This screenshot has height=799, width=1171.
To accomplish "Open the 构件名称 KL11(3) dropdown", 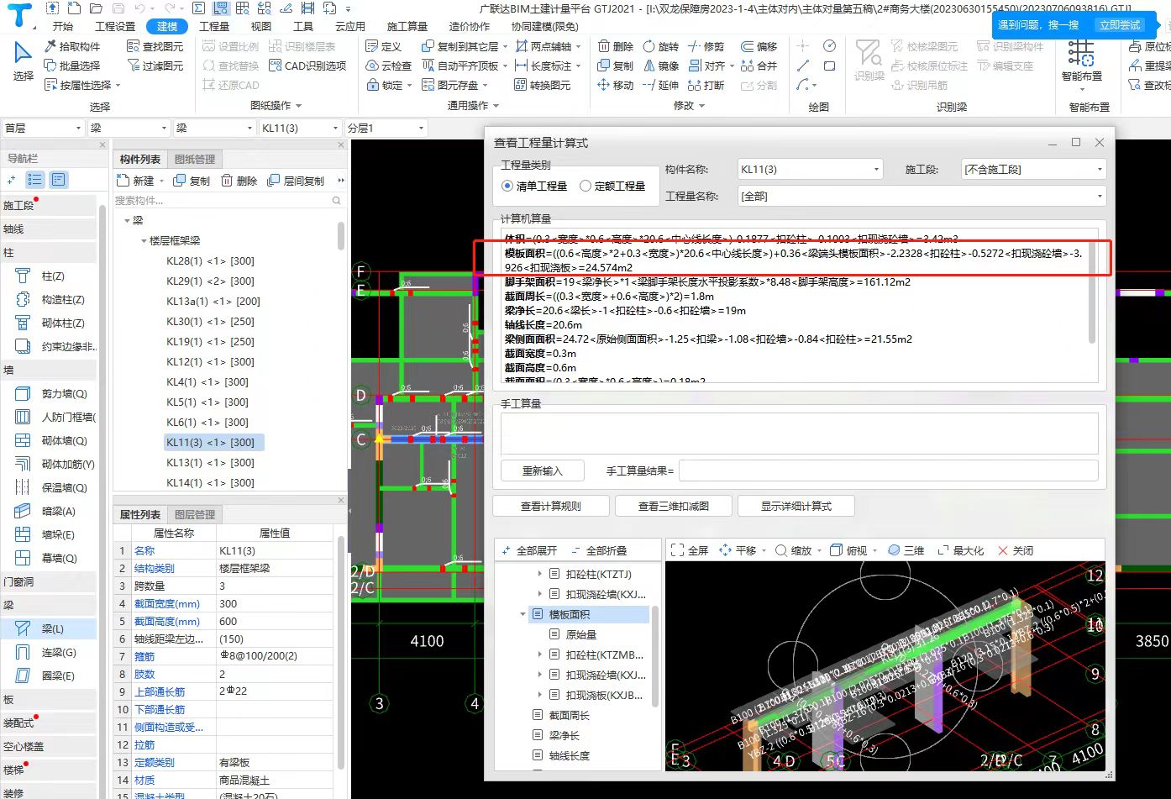I will [810, 169].
